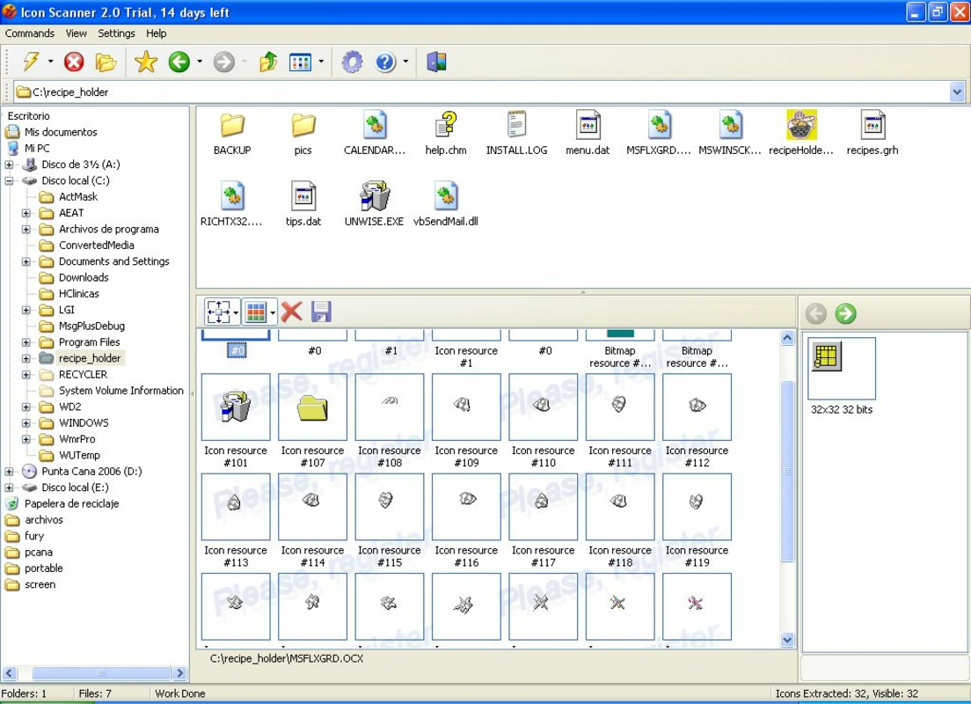Open the scan button dropdown arrow
This screenshot has width=971, height=704.
pyautogui.click(x=50, y=62)
